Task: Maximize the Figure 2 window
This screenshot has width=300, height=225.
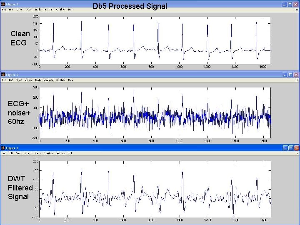Action: [290, 75]
